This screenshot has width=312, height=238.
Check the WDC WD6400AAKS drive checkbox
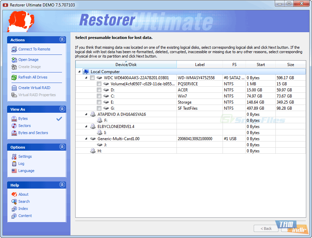coord(92,78)
